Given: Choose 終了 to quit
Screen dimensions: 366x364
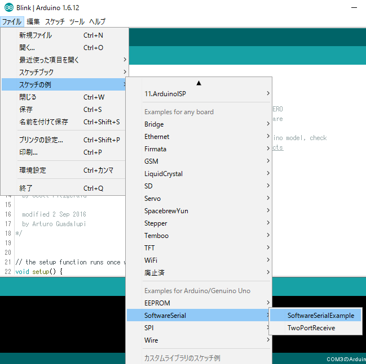Looking at the screenshot, I should tap(64, 188).
